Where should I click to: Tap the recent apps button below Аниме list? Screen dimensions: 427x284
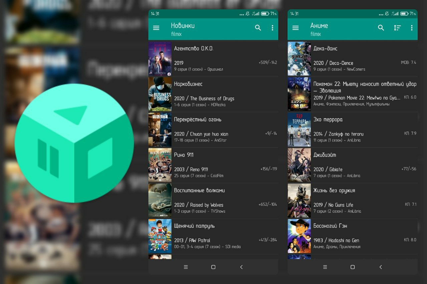[x=325, y=267]
